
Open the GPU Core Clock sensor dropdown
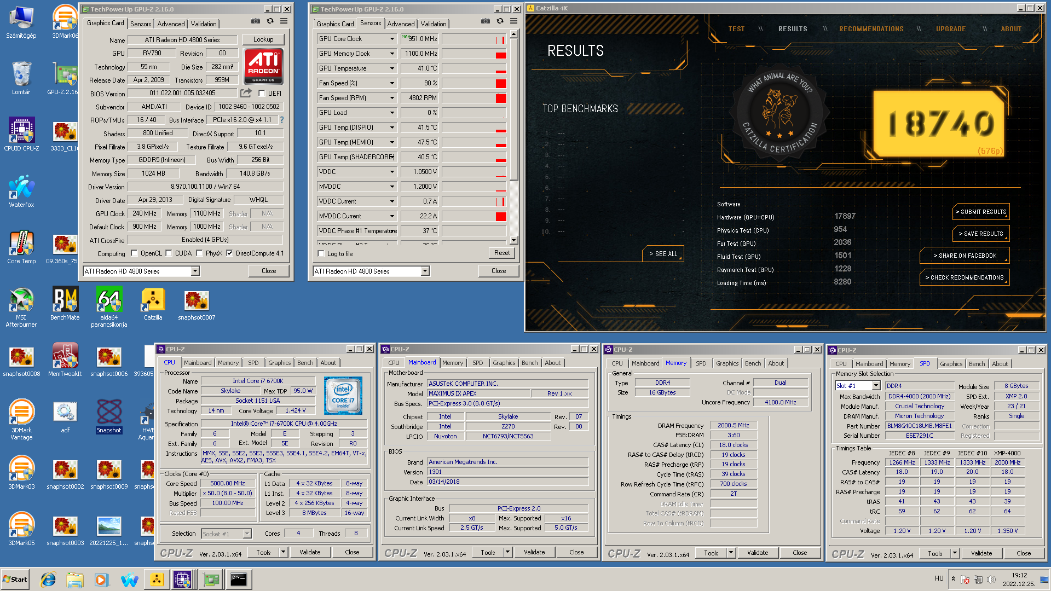[x=392, y=39]
